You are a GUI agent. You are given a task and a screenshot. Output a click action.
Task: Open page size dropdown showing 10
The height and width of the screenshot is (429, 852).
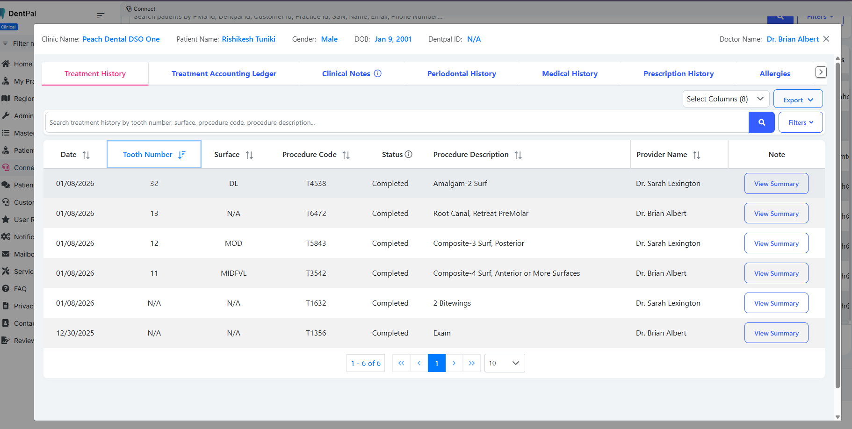504,363
